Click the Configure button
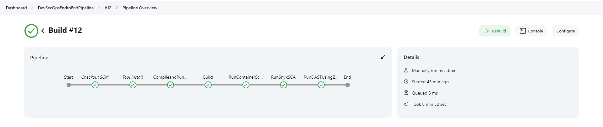Viewport: 603px width, 127px height. pyautogui.click(x=566, y=31)
